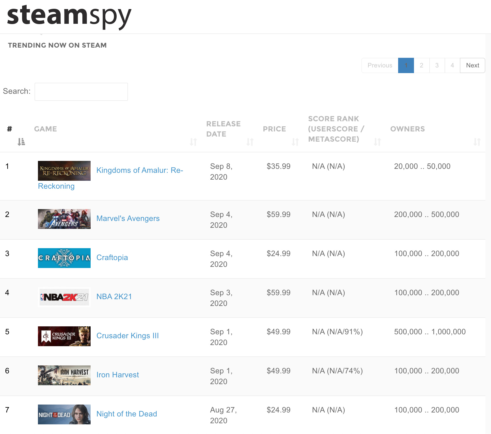Open Crusader Kings III thumbnail

click(64, 336)
